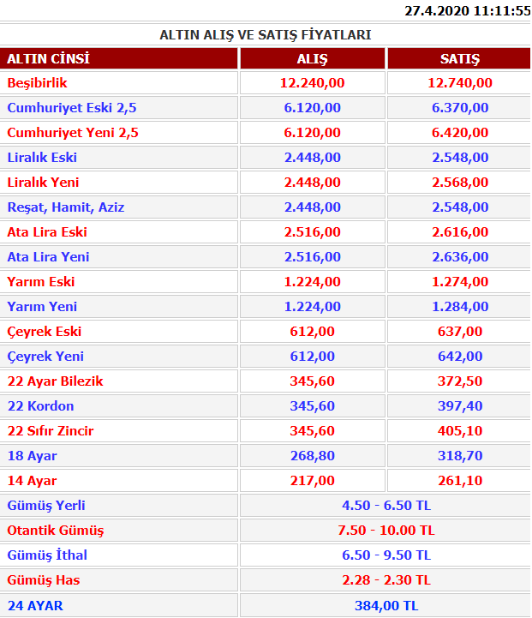Click Ata Lira Yeni sell price 2.636,00
Image resolution: width=532 pixels, height=618 pixels.
pos(460,256)
